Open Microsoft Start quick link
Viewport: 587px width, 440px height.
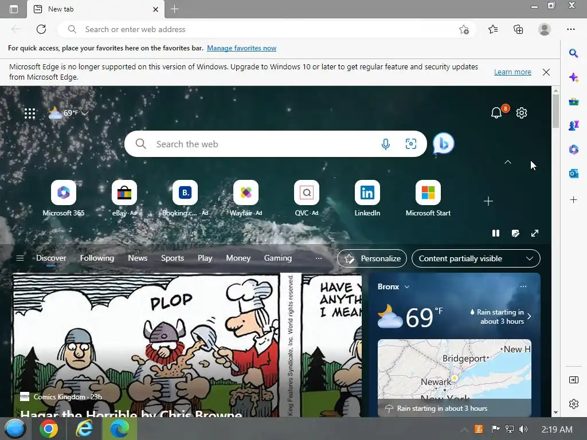click(428, 198)
